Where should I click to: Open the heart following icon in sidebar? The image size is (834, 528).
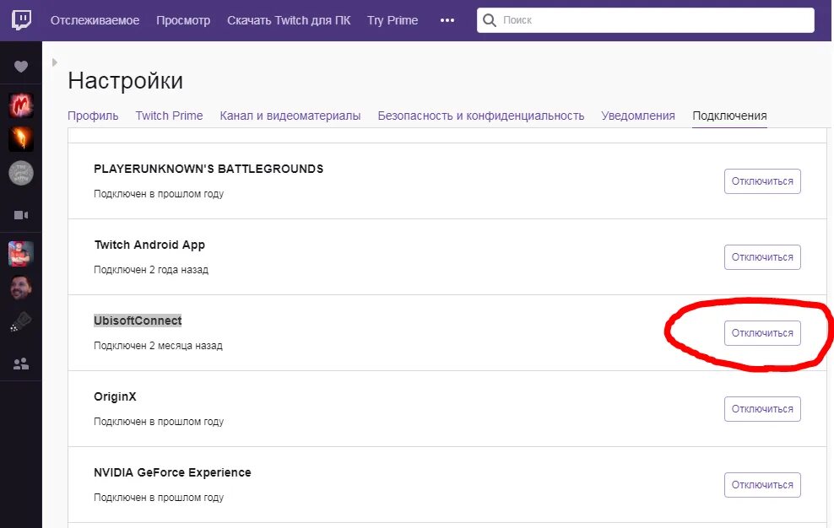[x=21, y=67]
